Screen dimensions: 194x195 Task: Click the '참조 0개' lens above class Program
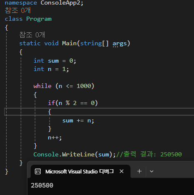tap(18, 10)
